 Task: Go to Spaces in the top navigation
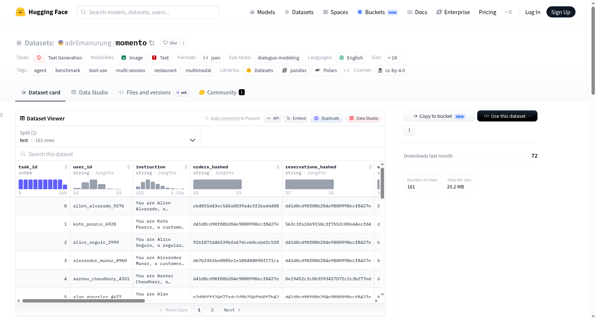tap(336, 12)
